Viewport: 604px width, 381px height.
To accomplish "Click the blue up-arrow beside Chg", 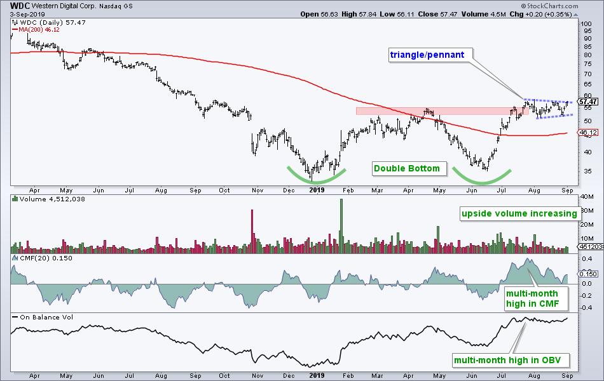I will click(x=575, y=15).
